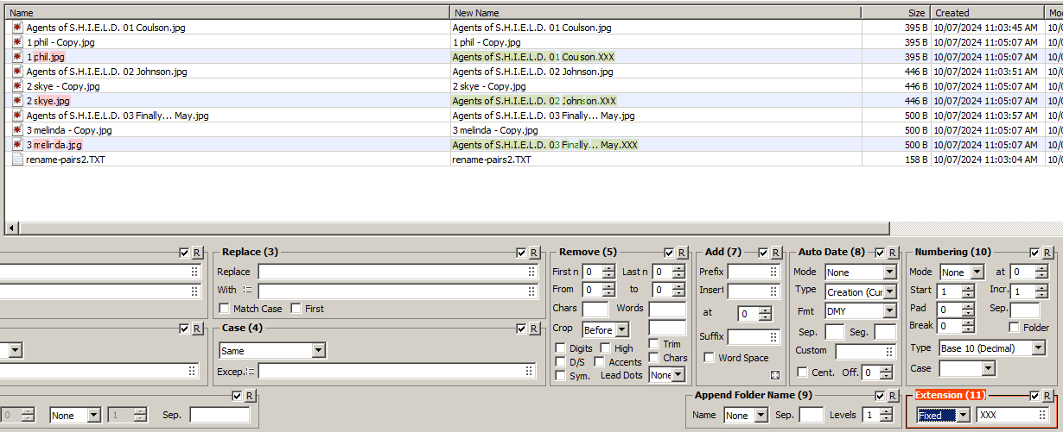The image size is (1063, 432).
Task: Click the list icon next to With label
Action: tap(247, 291)
